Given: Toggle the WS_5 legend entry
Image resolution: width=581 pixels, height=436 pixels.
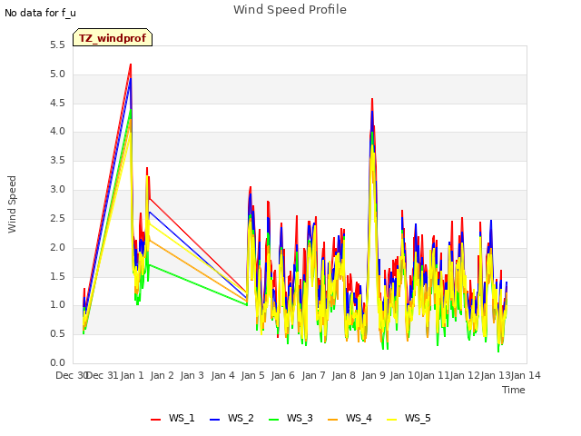Looking at the screenshot, I should (409, 418).
